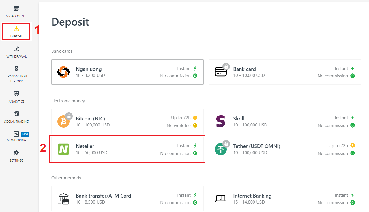Click the lightning bolt icon on Nganluong
The width and height of the screenshot is (369, 212).
pos(195,68)
